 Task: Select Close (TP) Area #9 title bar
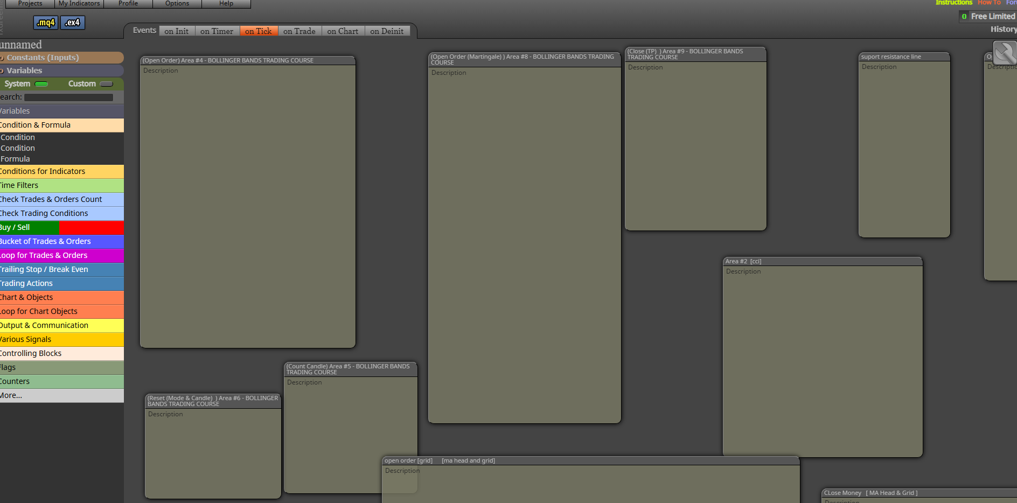tap(695, 54)
